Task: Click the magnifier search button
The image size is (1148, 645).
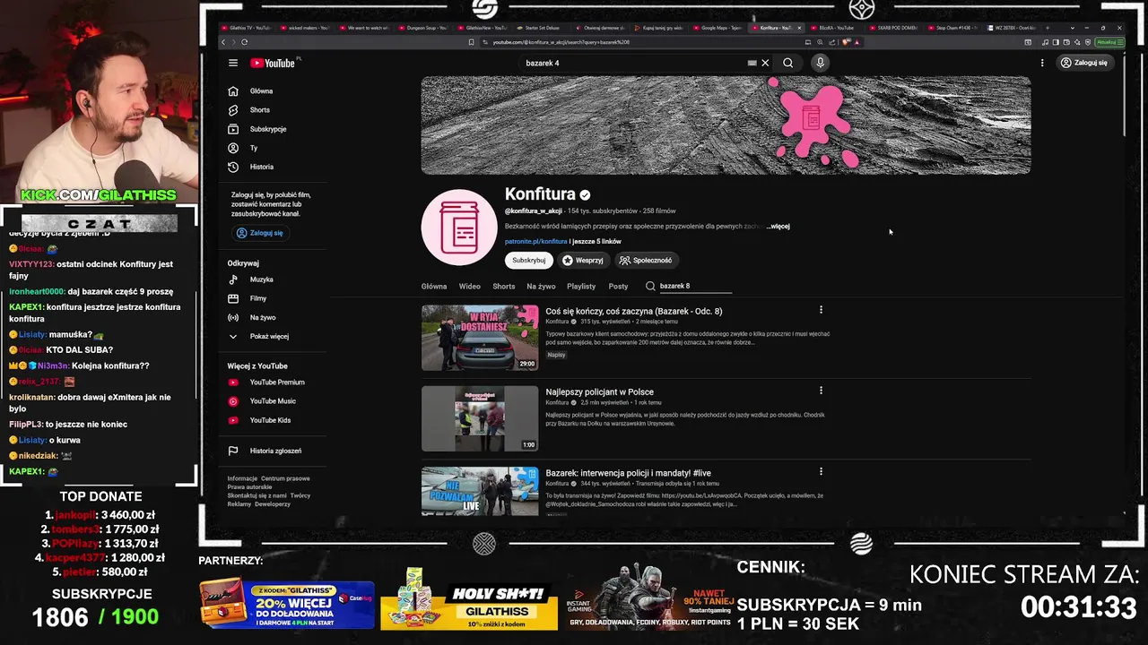Action: click(x=787, y=63)
